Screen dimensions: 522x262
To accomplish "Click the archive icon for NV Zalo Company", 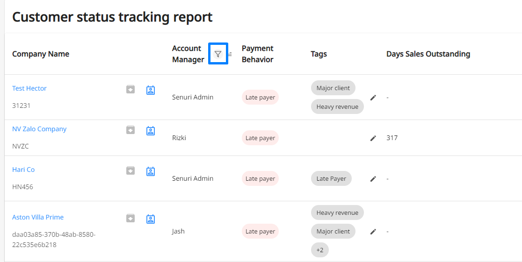I will coord(130,130).
